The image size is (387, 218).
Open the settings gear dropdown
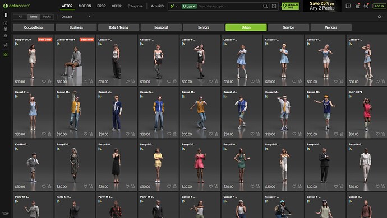[381, 17]
